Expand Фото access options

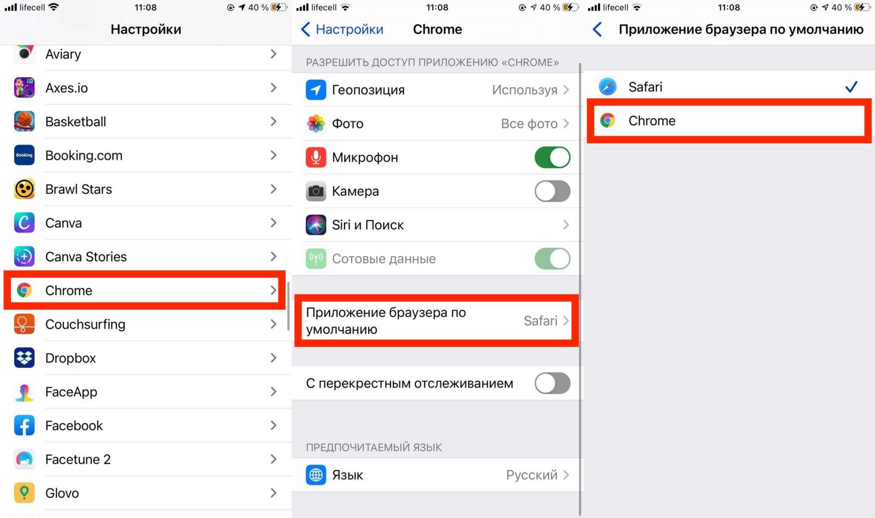point(437,123)
